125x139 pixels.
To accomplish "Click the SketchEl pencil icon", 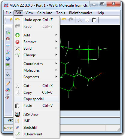I will tap(17, 128).
